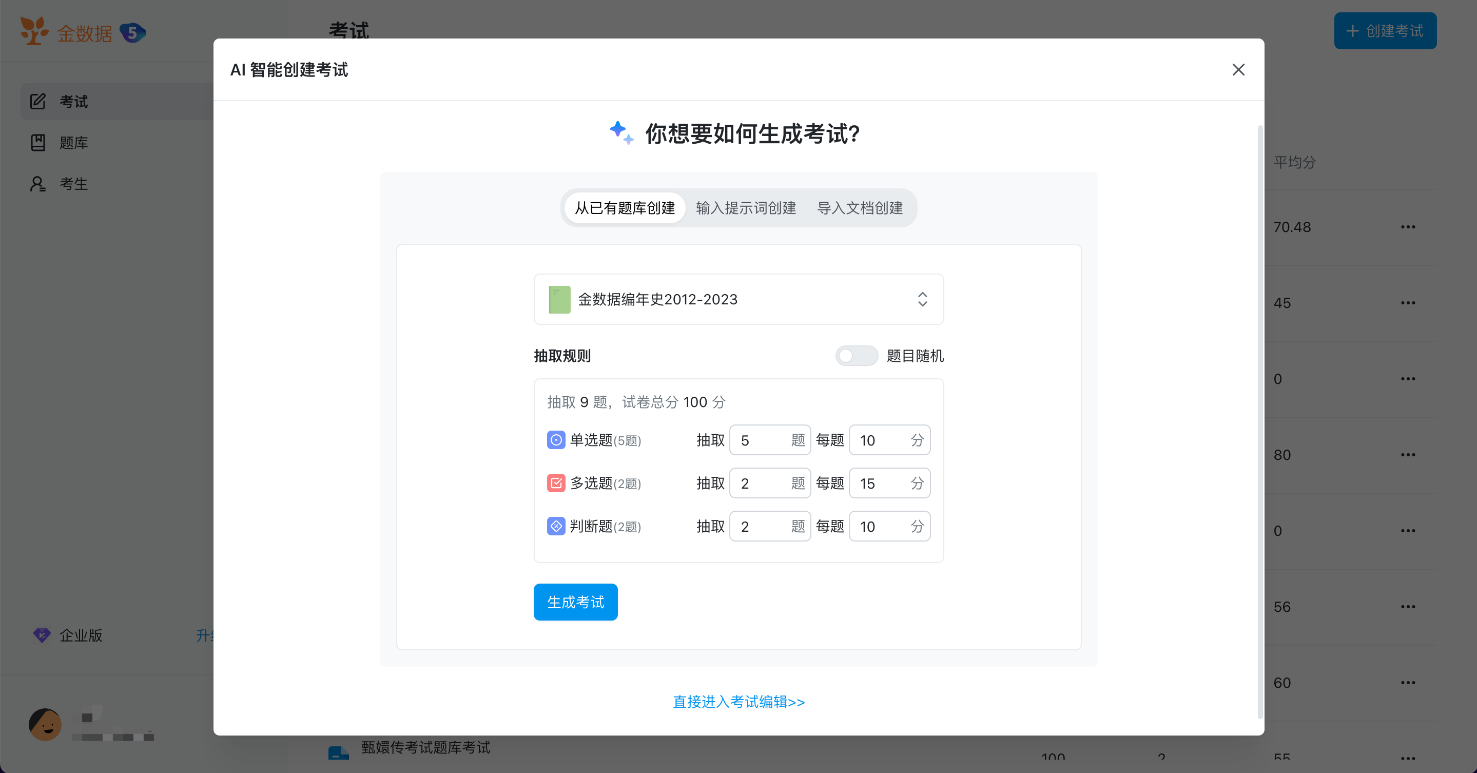The height and width of the screenshot is (773, 1477).
Task: Click the 多选题 question type icon
Action: tap(556, 483)
